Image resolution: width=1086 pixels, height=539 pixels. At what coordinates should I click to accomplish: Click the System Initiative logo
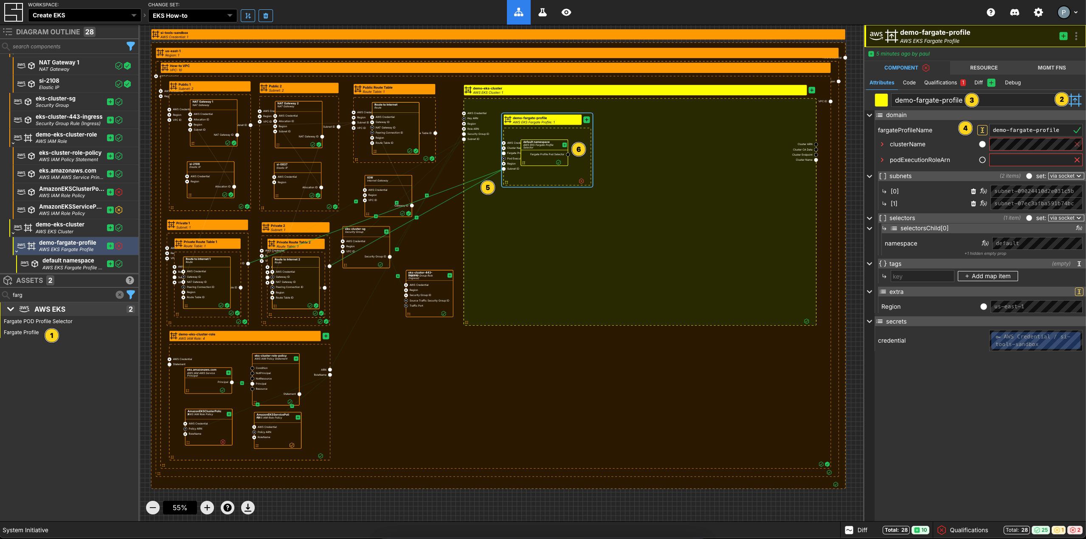(x=13, y=12)
